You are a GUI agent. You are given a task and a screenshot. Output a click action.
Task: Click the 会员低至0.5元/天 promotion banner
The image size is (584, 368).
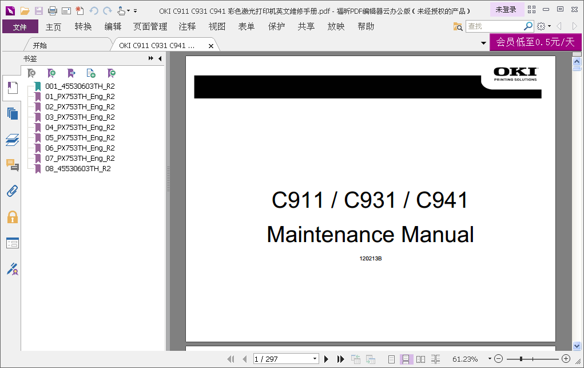coord(535,42)
